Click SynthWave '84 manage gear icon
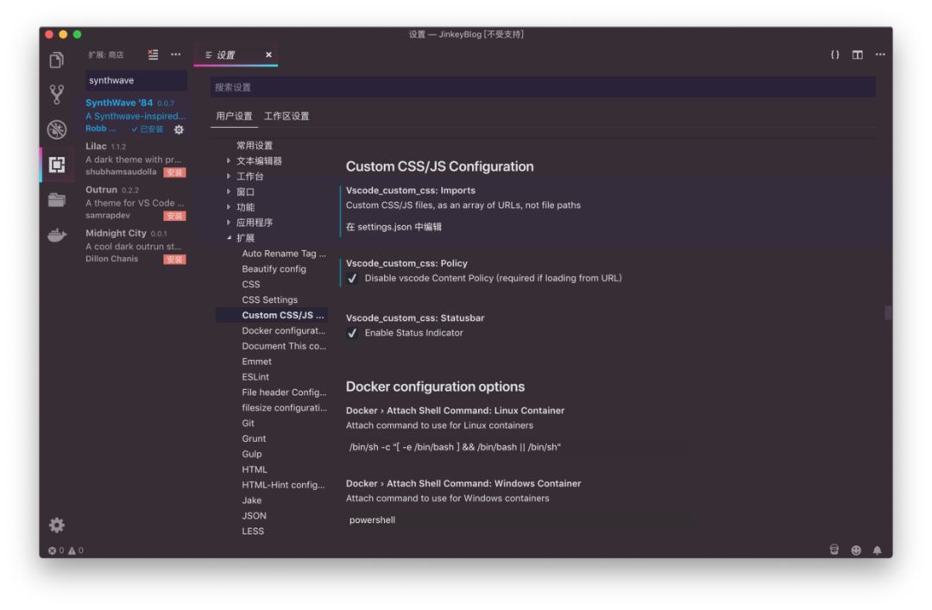Image resolution: width=932 pixels, height=610 pixels. tap(179, 129)
